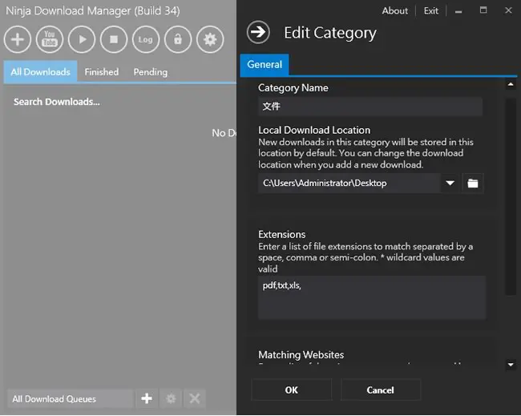
Task: Switch to the Finished tab
Action: pyautogui.click(x=101, y=72)
